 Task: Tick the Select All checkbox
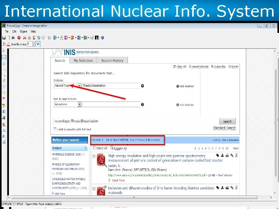coord(94,148)
